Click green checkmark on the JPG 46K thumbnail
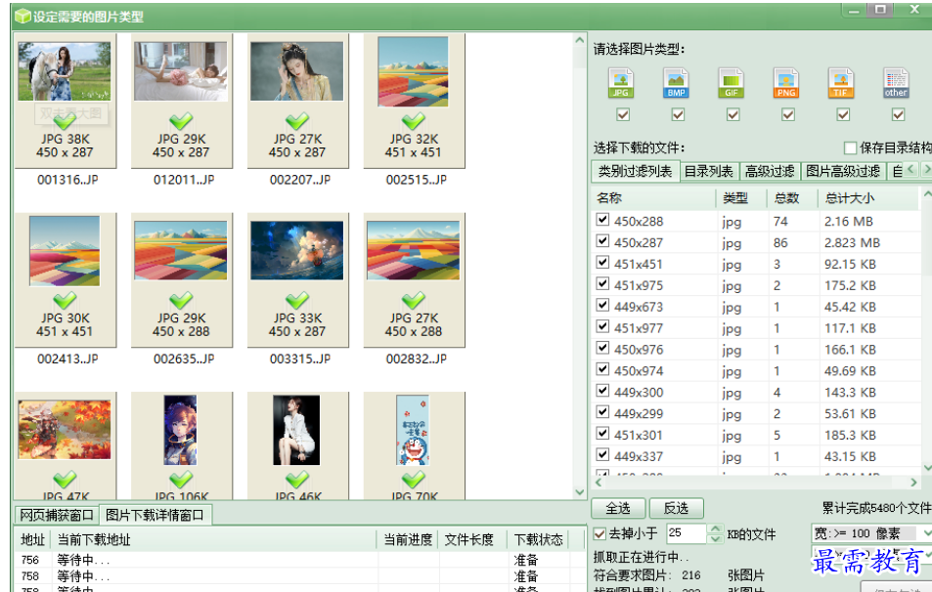Screen dimensions: 932x592 point(297,480)
